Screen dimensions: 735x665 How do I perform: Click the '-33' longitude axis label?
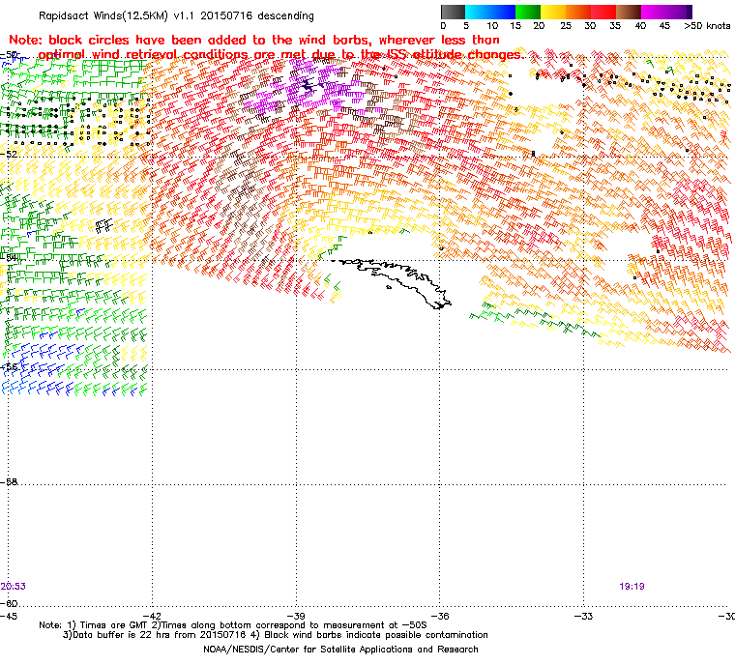click(x=583, y=616)
